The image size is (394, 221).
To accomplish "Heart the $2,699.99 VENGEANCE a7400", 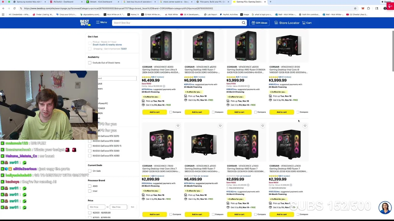I will (263, 126).
